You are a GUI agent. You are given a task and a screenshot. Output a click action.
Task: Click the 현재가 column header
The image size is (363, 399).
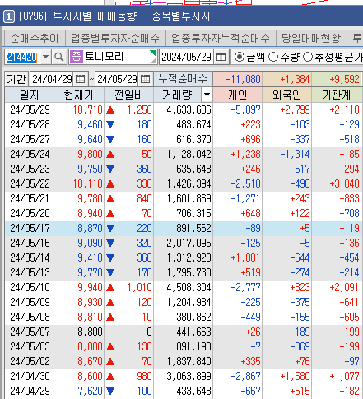tap(79, 95)
